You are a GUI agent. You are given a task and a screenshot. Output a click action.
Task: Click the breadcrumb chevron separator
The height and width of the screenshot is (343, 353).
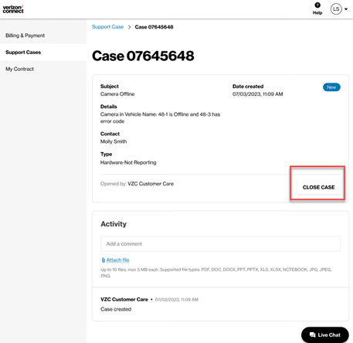click(129, 27)
